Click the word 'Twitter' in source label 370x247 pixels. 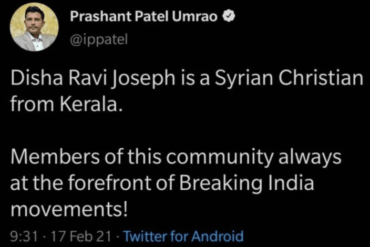[146, 236]
